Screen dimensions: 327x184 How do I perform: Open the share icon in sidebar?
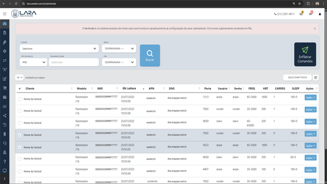pos(5,115)
